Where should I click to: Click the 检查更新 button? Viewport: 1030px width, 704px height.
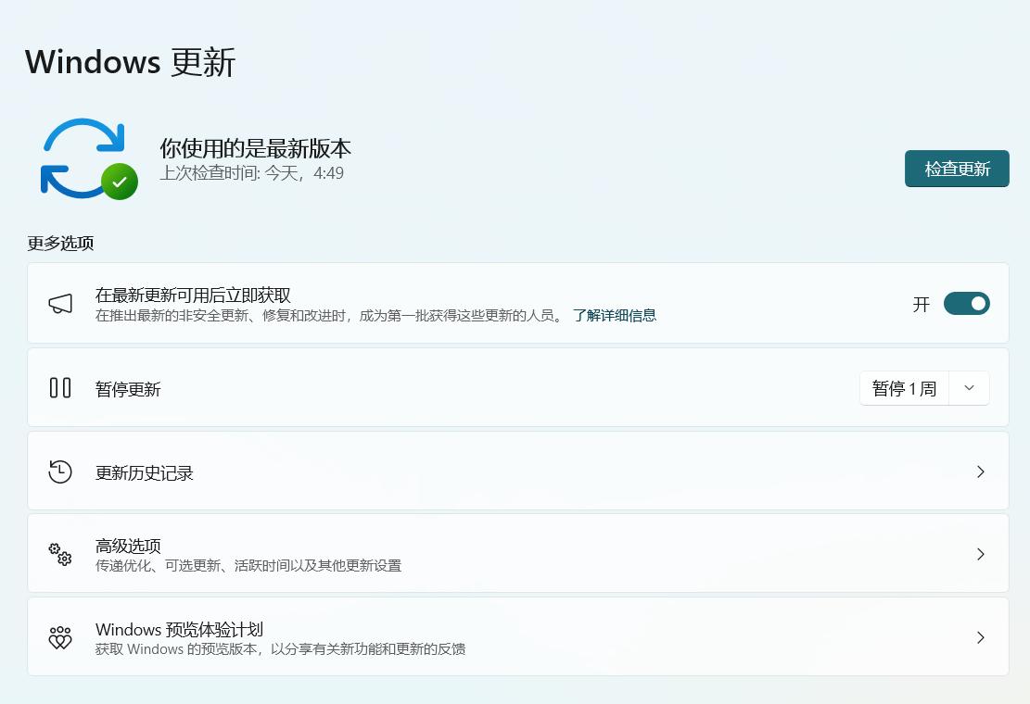[957, 169]
